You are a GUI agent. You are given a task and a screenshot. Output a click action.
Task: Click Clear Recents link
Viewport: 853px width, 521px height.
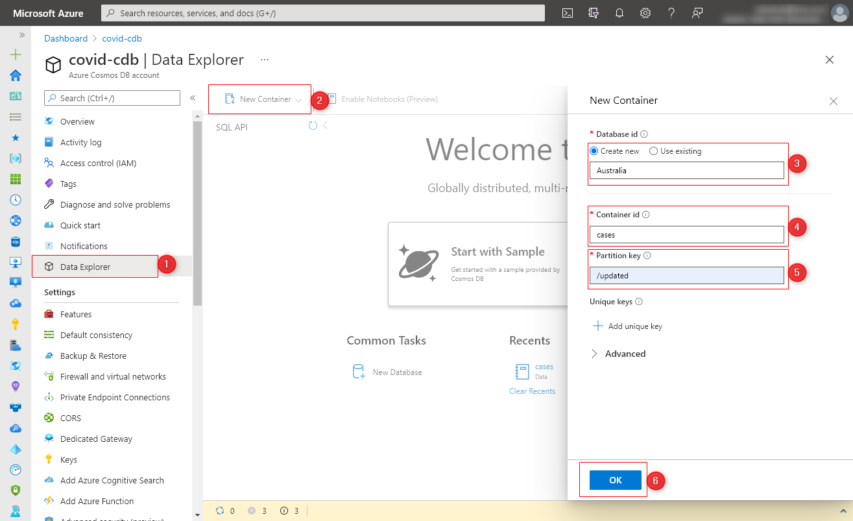click(532, 391)
